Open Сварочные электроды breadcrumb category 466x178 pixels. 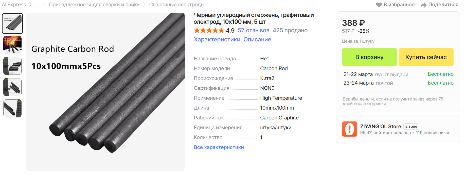pos(177,5)
